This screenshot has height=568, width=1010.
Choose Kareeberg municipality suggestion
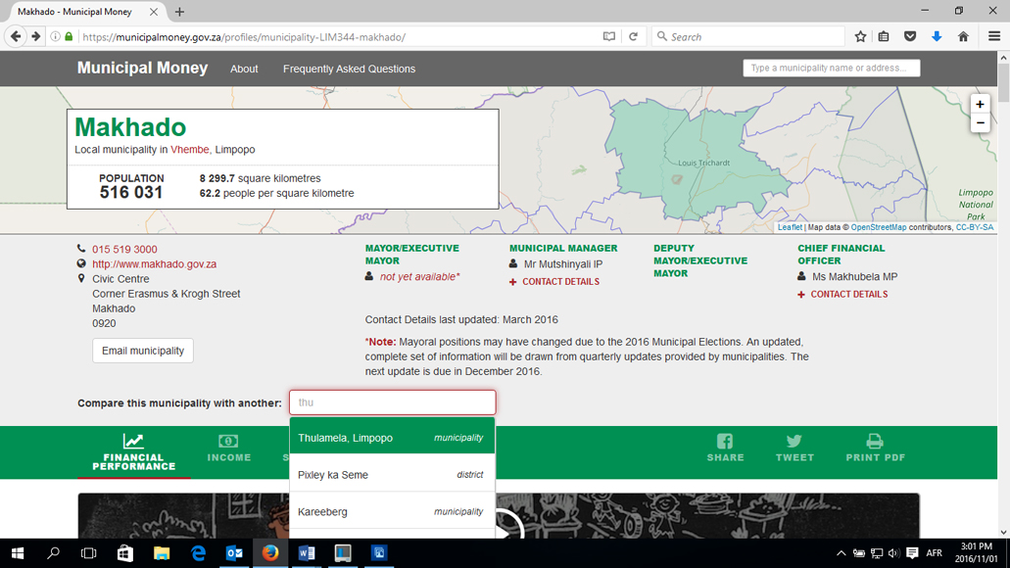[x=392, y=511]
